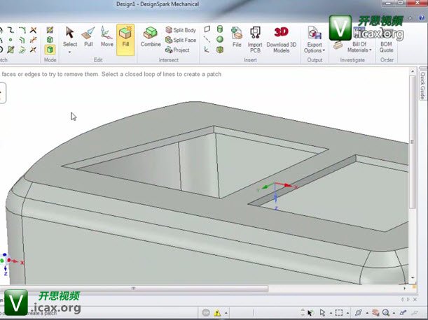Click the Combine tool
428x320 pixels.
coord(151,36)
